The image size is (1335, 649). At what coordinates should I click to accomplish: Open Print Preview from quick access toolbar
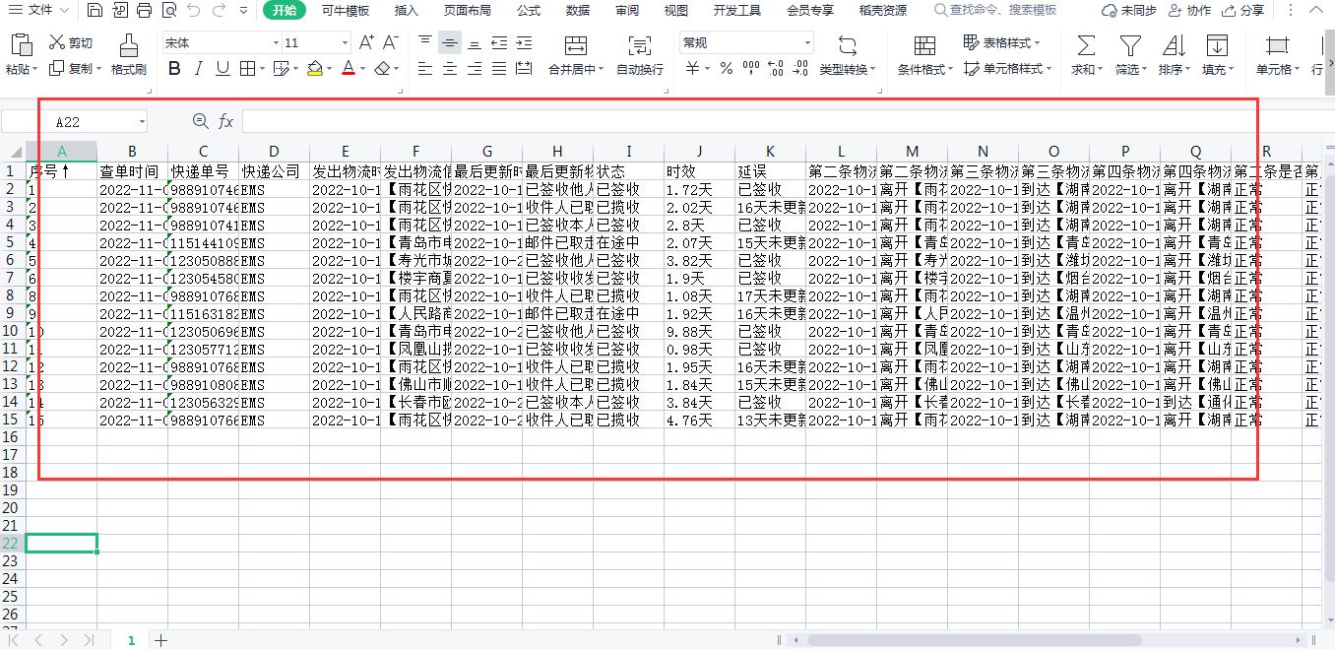coord(168,11)
